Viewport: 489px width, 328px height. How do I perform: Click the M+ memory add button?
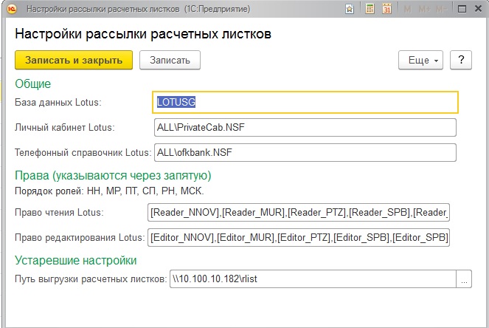425,10
